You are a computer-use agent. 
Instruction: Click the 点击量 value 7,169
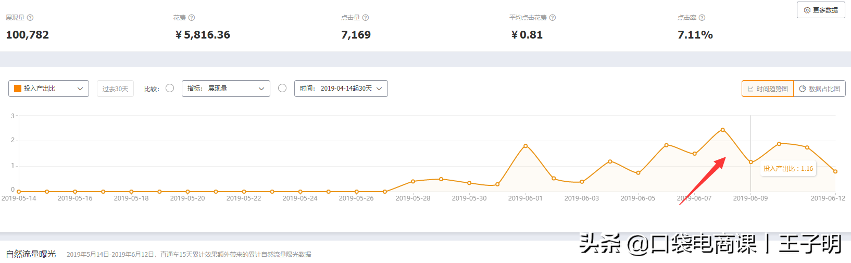pyautogui.click(x=356, y=35)
